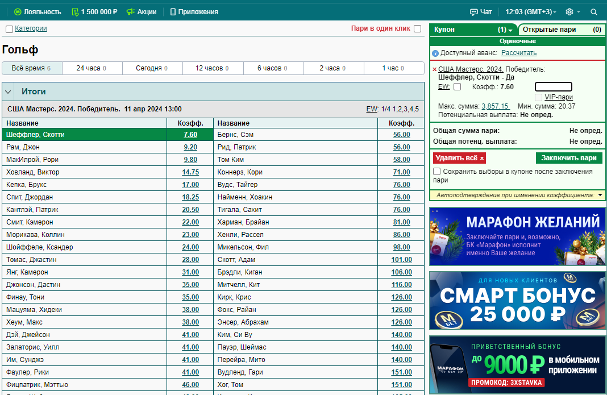Select odds 98.00 for Микельсон, Фил
The image size is (607, 395).
click(x=401, y=247)
